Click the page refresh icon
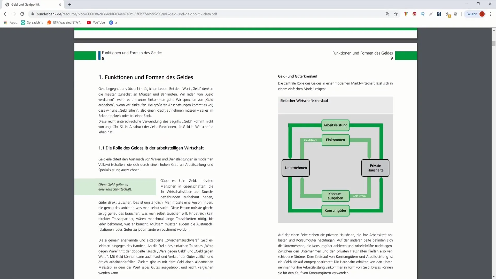 22,14
